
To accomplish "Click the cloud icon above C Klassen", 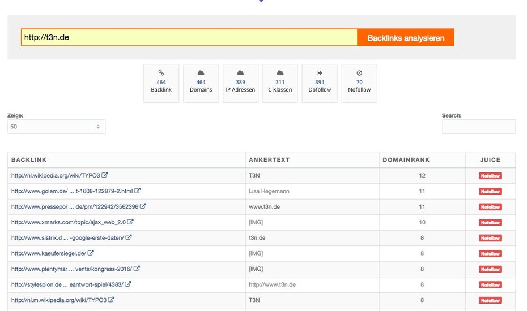I will click(x=280, y=73).
